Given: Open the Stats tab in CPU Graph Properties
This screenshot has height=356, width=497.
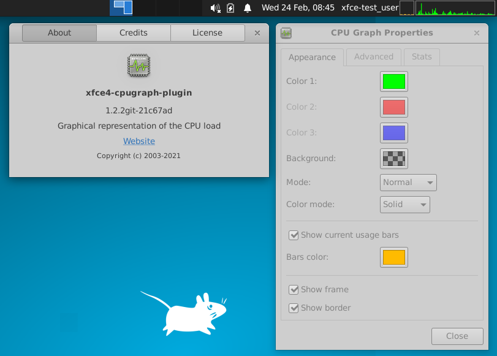Looking at the screenshot, I should (422, 57).
